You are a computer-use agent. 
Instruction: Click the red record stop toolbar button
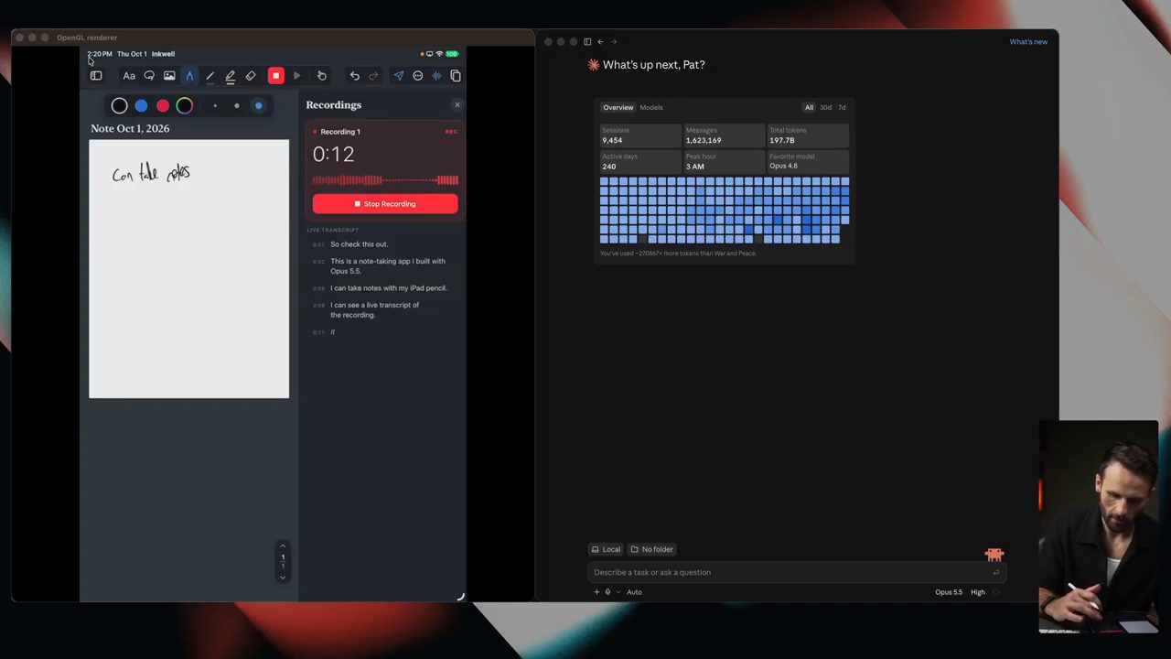[275, 76]
